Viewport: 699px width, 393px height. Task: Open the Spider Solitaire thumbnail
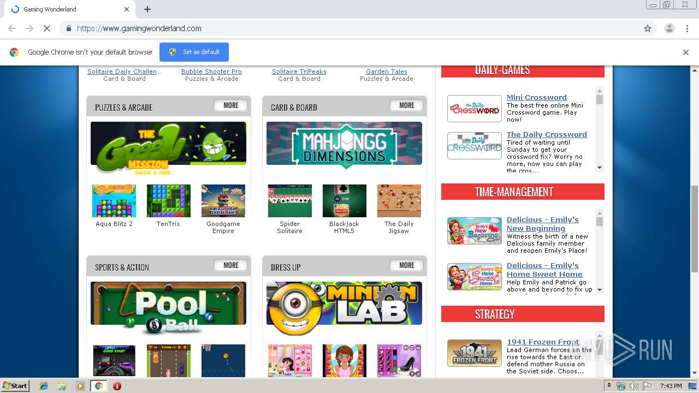[290, 201]
